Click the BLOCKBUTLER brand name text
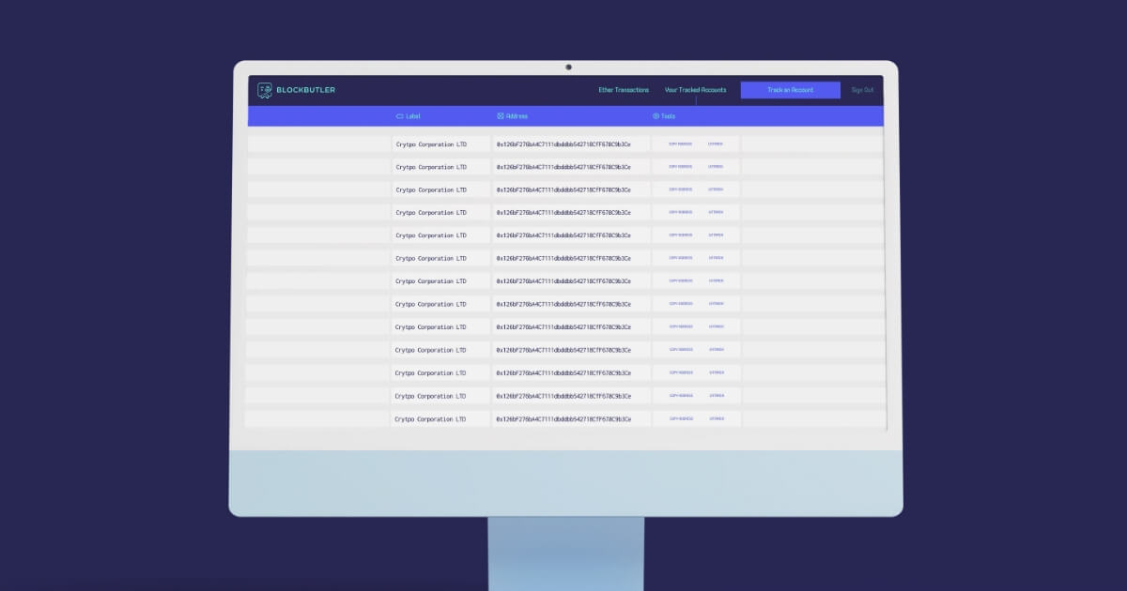The image size is (1127, 591). (x=305, y=90)
